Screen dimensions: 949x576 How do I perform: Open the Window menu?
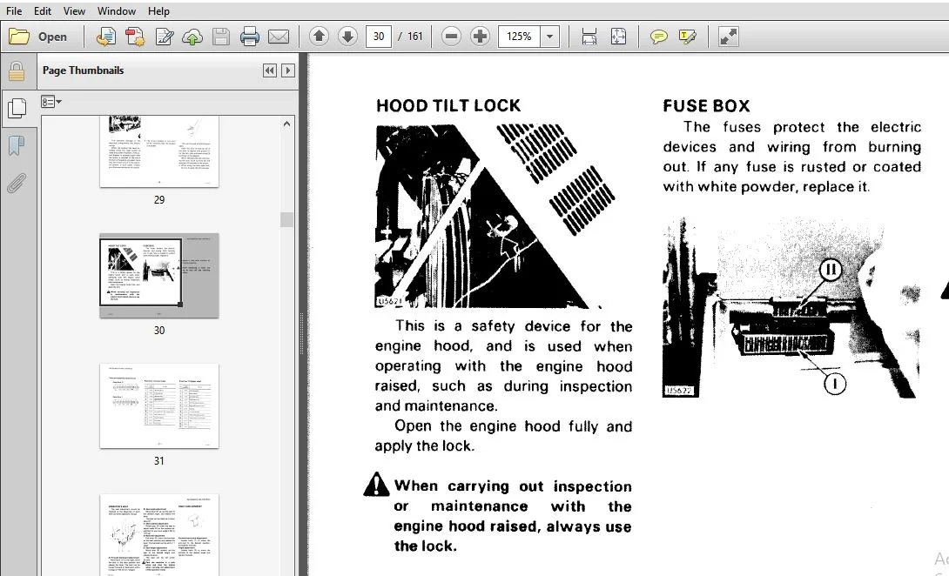tap(116, 11)
